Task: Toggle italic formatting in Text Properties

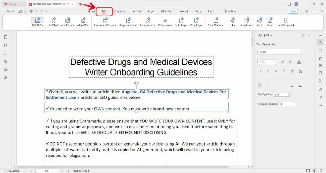Action: click(268, 71)
